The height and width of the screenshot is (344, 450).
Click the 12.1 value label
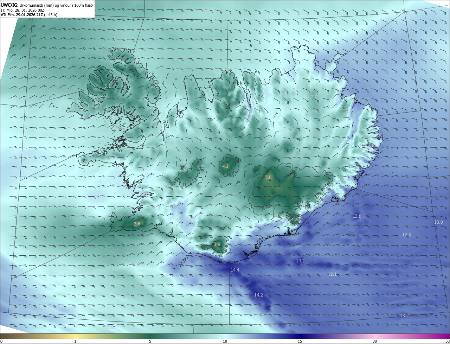pyautogui.click(x=332, y=274)
